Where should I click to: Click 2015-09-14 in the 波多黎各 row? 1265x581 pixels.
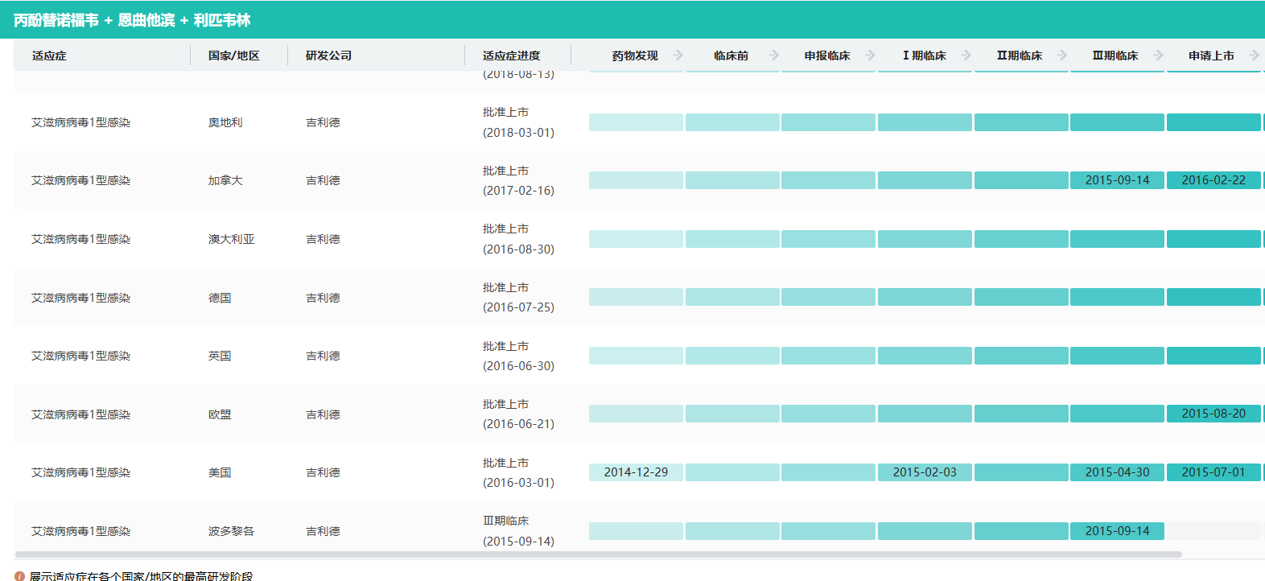tap(1117, 531)
